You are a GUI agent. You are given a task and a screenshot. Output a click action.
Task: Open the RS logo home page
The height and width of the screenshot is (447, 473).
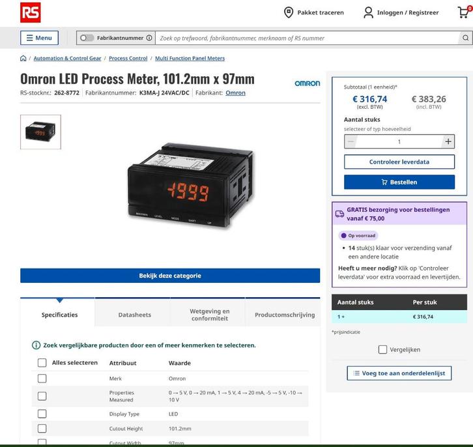(31, 12)
